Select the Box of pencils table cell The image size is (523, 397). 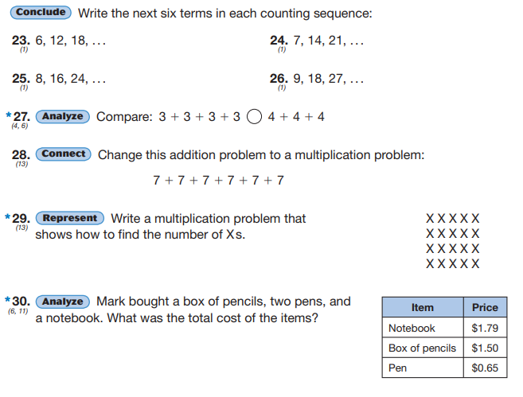click(x=422, y=348)
